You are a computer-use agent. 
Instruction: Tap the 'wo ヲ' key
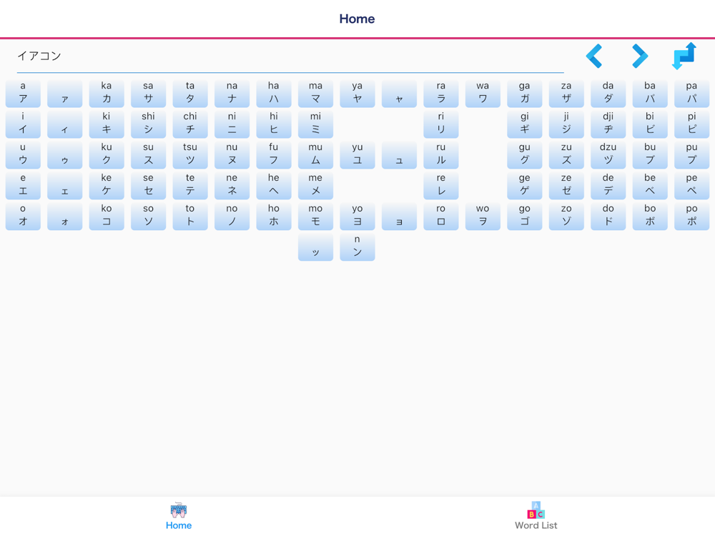[483, 216]
